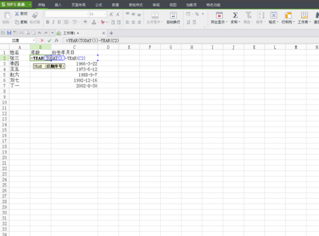Screen dimensions: 319x236
Task: Click the 出生年月日 header cell
Action: tap(74, 53)
